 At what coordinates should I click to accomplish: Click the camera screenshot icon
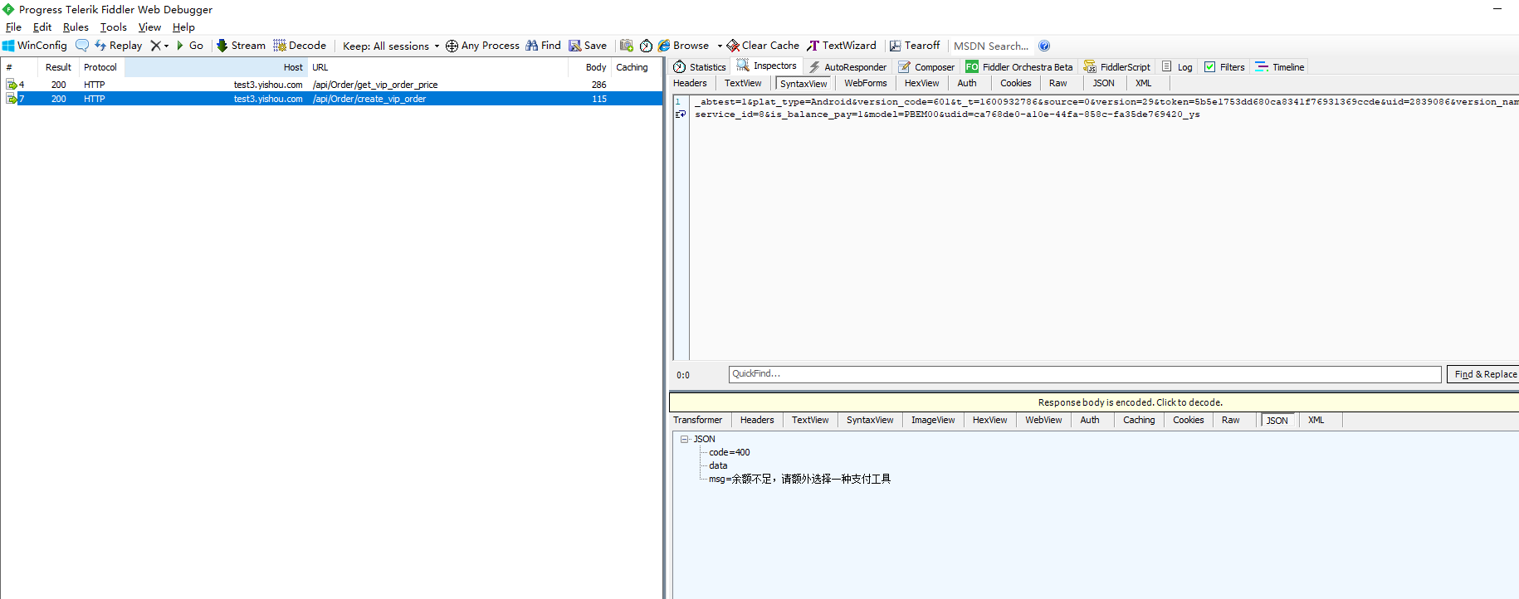[x=627, y=46]
